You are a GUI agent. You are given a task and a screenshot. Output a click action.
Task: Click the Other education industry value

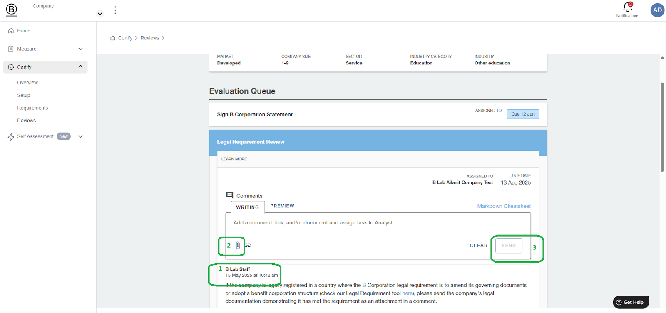[492, 63]
